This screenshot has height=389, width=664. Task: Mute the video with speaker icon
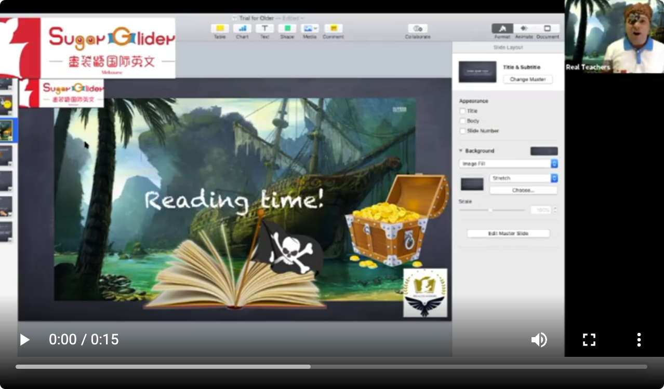539,340
